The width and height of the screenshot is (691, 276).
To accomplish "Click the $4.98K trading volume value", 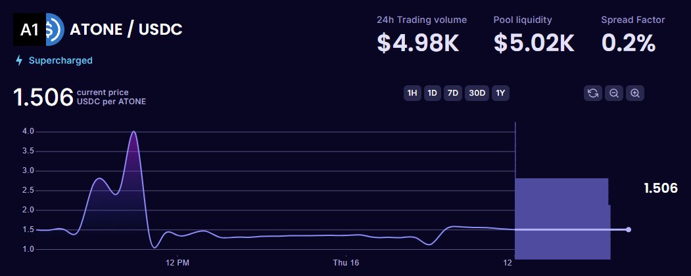I will 418,43.
